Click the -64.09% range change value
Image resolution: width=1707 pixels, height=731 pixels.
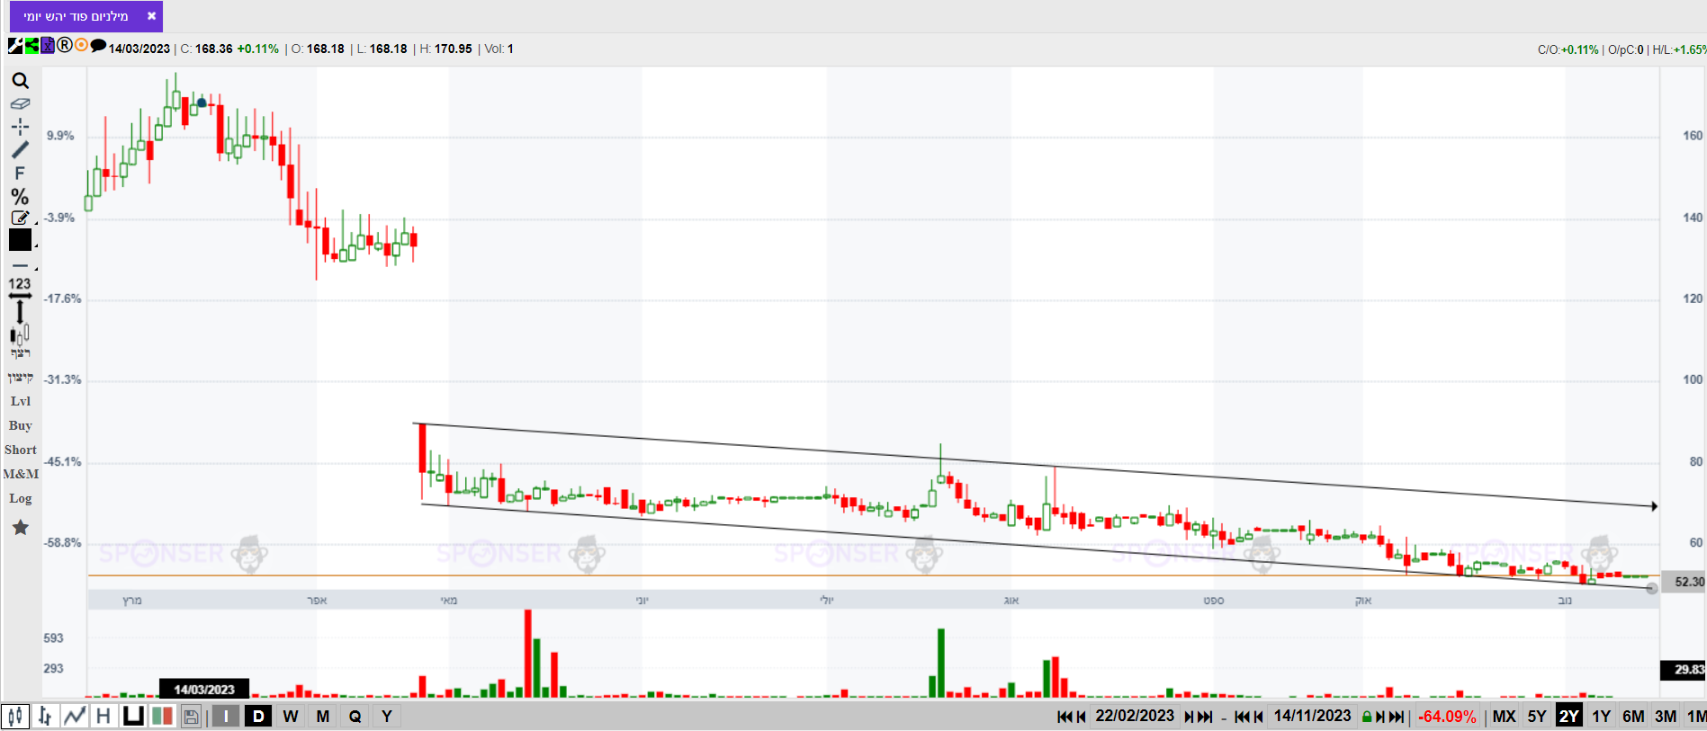point(1447,717)
